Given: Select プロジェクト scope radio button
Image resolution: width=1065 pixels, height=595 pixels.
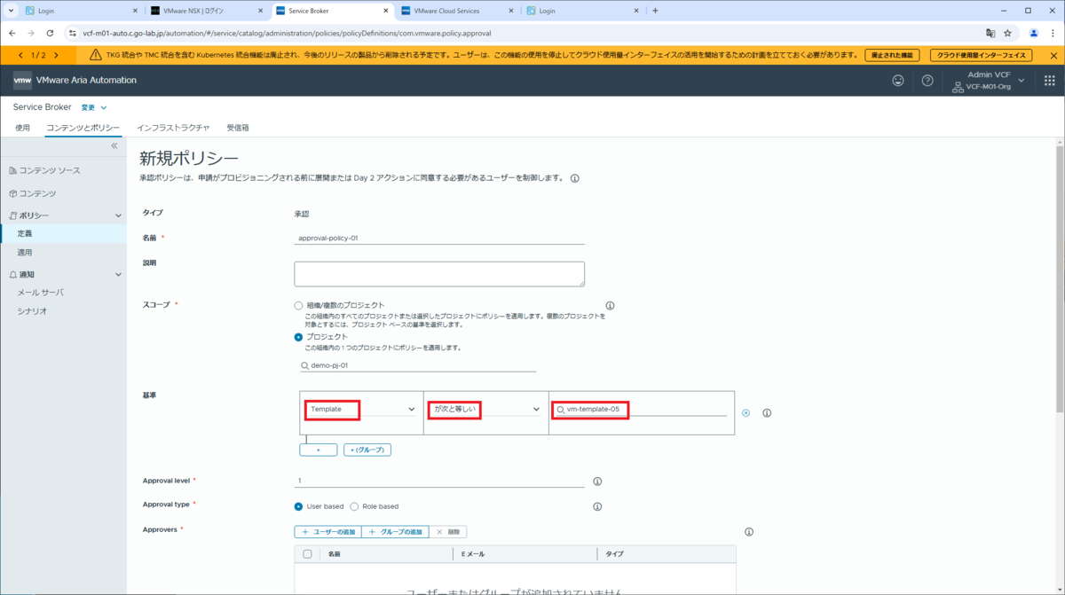Looking at the screenshot, I should 298,337.
